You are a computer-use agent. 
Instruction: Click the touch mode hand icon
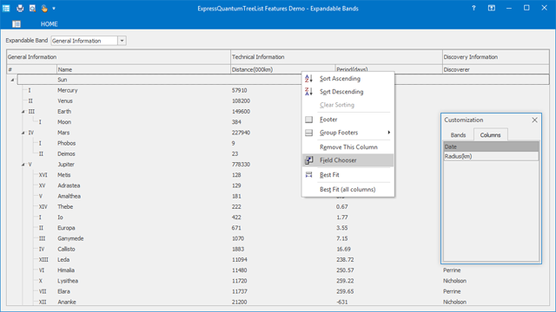tap(44, 8)
